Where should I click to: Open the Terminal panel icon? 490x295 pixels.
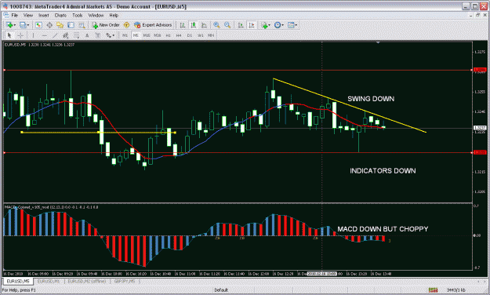(x=71, y=25)
